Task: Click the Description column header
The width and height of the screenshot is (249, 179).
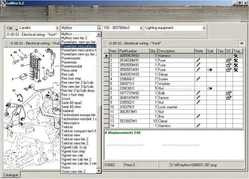Action: tap(176, 51)
